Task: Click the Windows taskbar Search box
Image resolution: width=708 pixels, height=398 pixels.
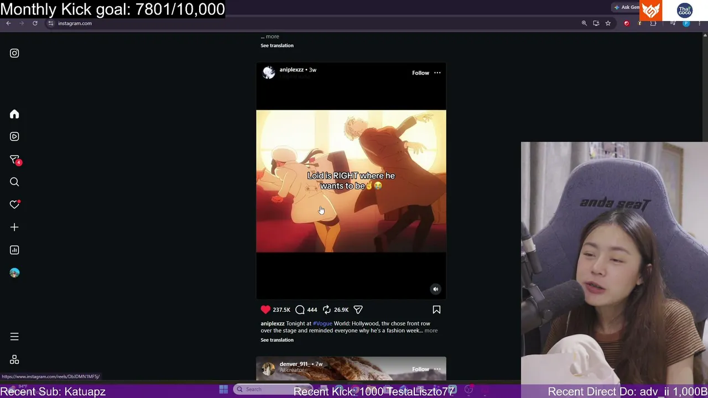Action: (272, 389)
